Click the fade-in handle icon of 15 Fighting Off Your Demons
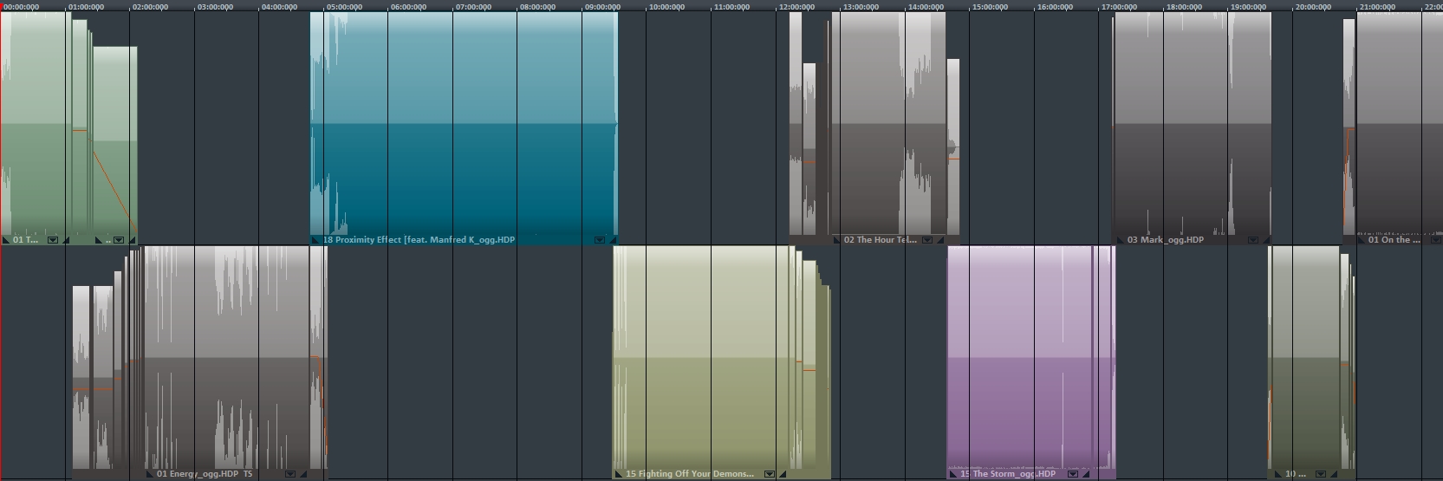 point(618,474)
